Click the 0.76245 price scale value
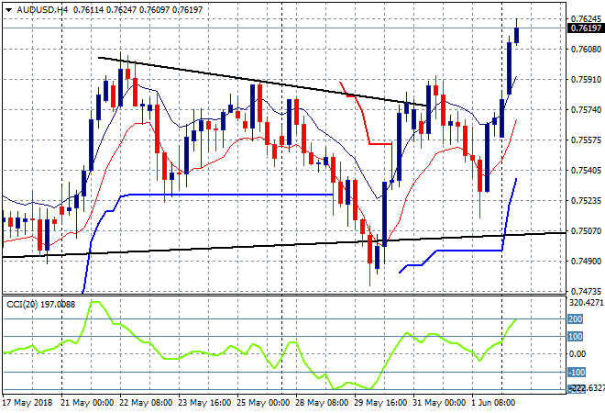605x413 pixels. tap(586, 19)
